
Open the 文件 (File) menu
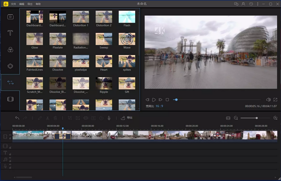(x=13, y=4)
